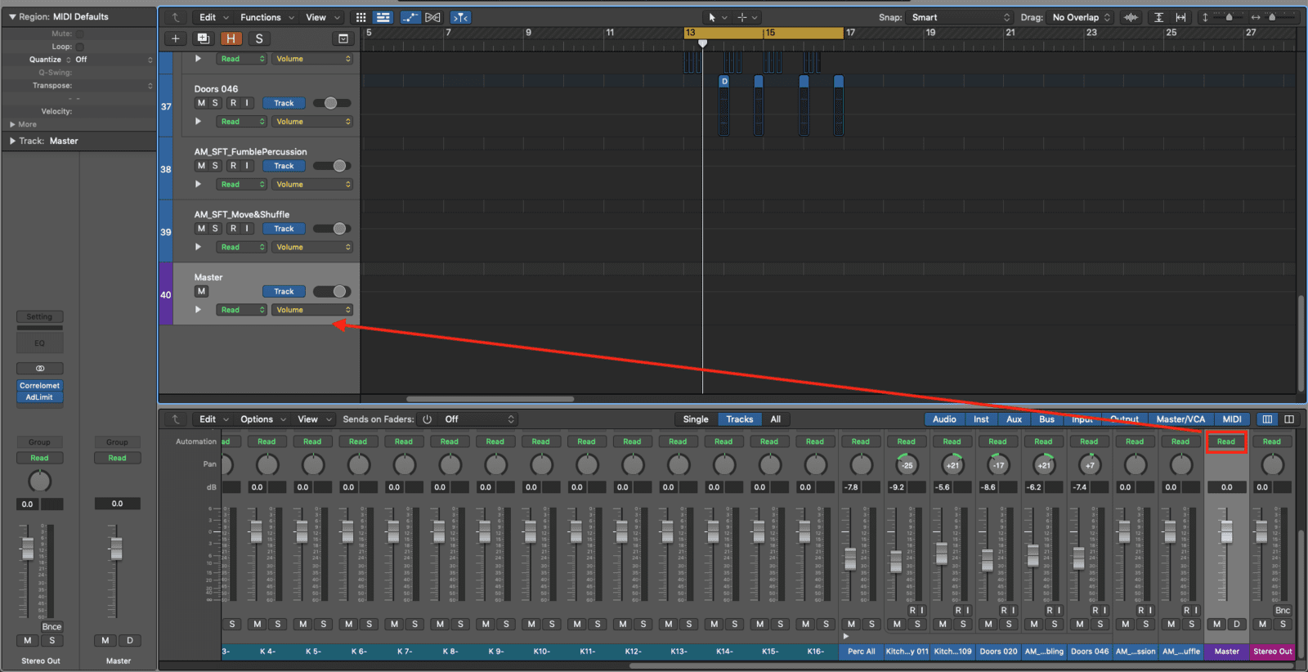
Task: Switch the mixer to Single view
Action: point(696,419)
